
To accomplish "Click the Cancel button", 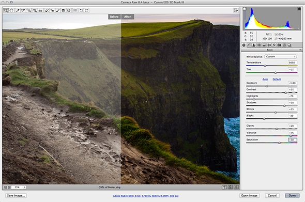I will (272, 196).
